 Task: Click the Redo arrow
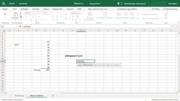coord(5,19)
